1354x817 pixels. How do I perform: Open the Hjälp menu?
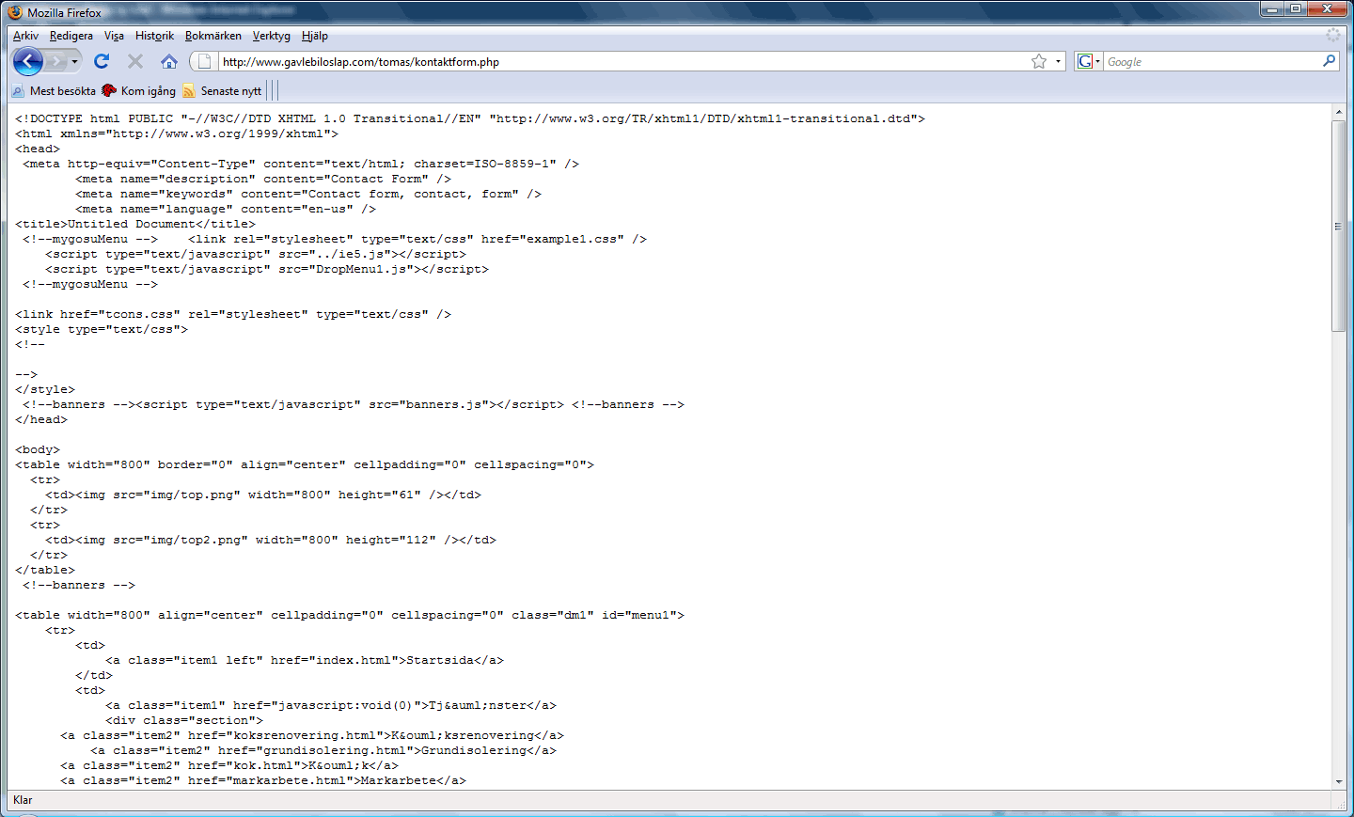tap(315, 36)
